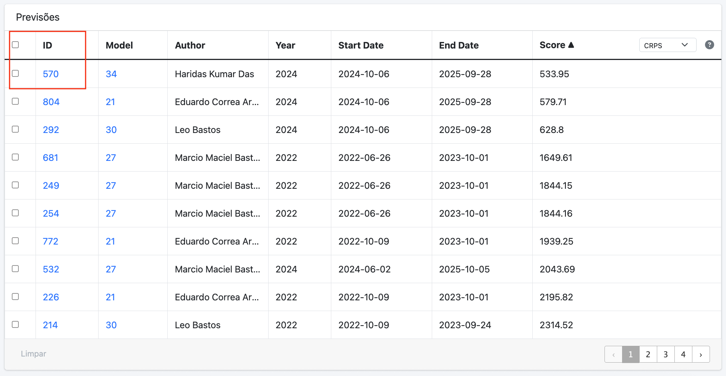
Task: Click the Score ascending sort arrow
Action: [x=571, y=45]
